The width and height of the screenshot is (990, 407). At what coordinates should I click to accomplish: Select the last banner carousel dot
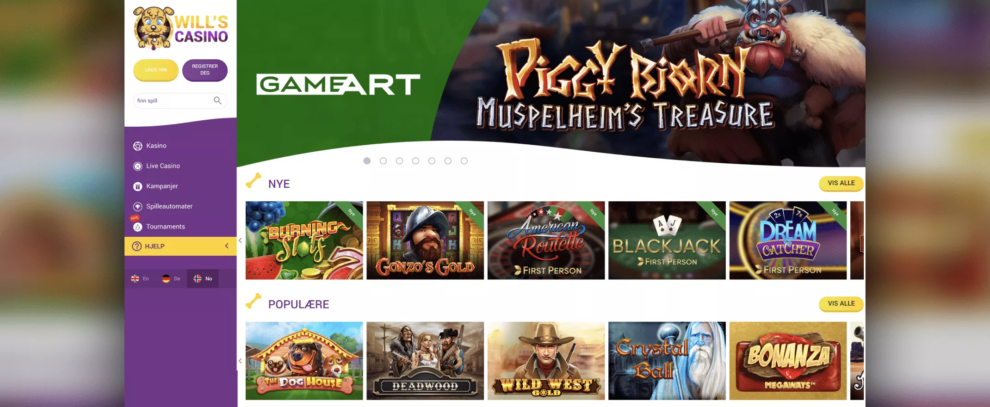click(x=464, y=161)
